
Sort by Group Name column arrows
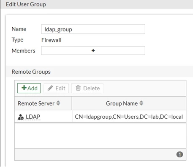141,103
